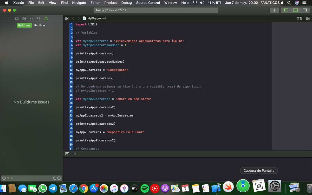Open the Xcode application menu
This screenshot has width=312, height=195.
pos(18,3)
